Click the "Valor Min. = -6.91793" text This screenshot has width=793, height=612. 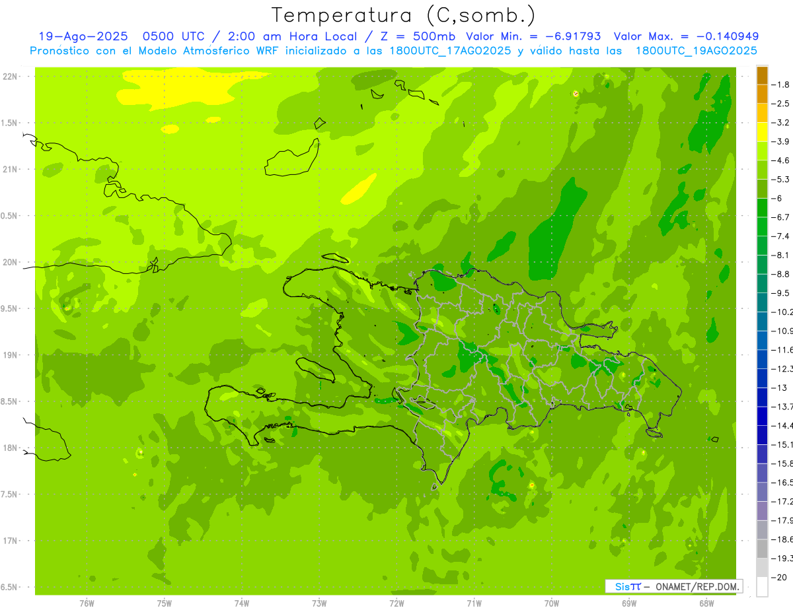point(533,36)
